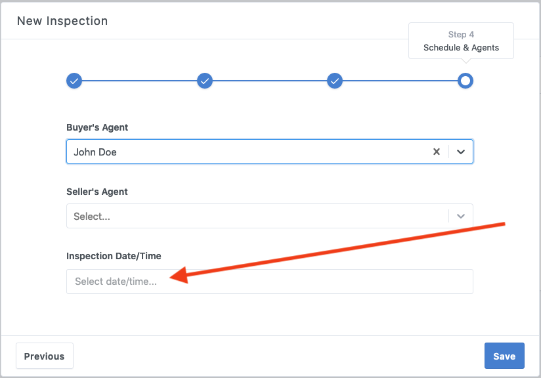Click the Seller's Agent field label
The image size is (541, 378).
(x=97, y=192)
